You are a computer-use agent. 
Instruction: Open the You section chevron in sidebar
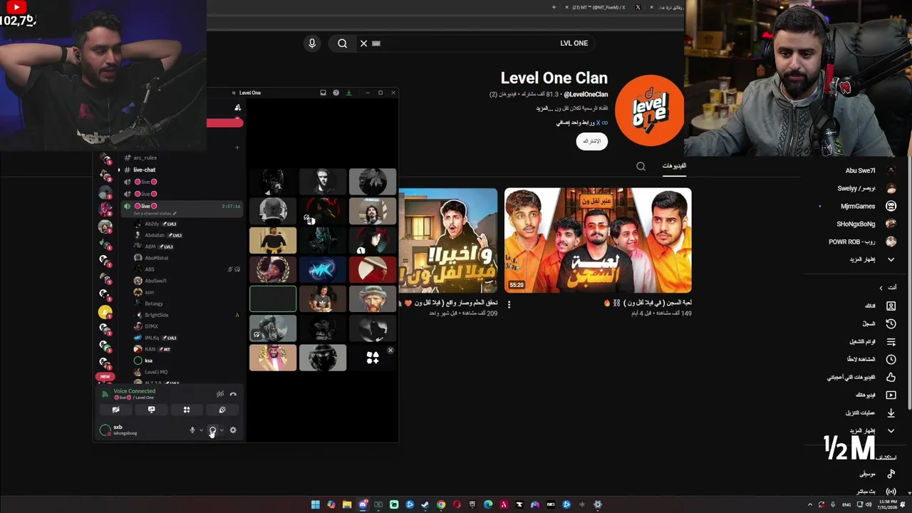click(x=881, y=288)
